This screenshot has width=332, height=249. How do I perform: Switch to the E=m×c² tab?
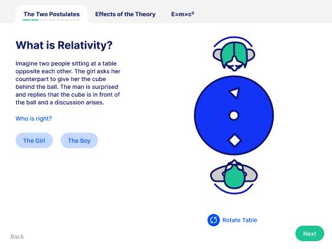pyautogui.click(x=183, y=14)
